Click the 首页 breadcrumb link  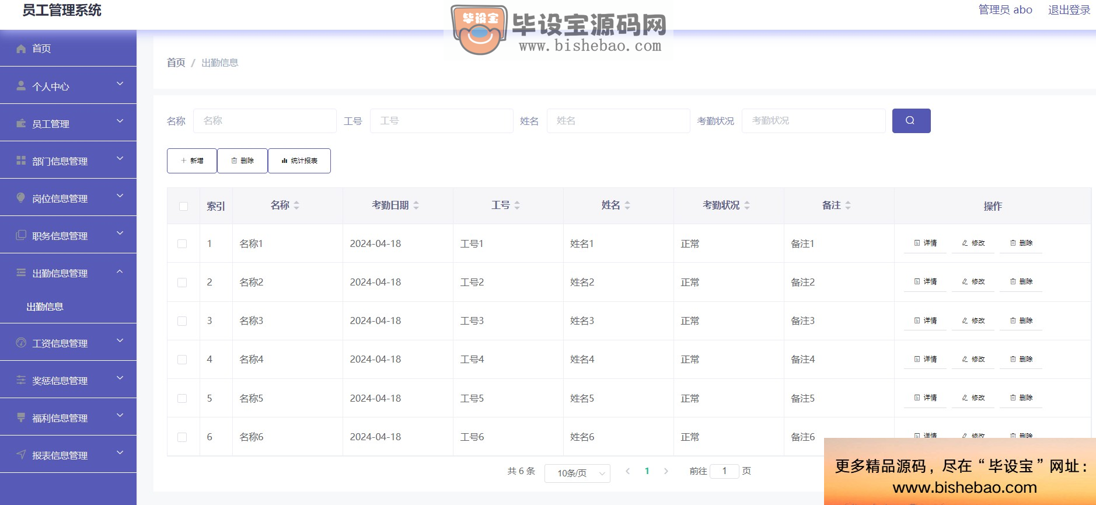(x=176, y=62)
